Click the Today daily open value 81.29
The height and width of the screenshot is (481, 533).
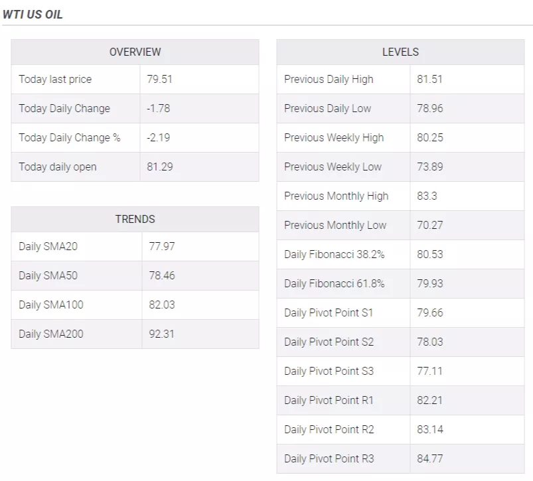tap(159, 167)
